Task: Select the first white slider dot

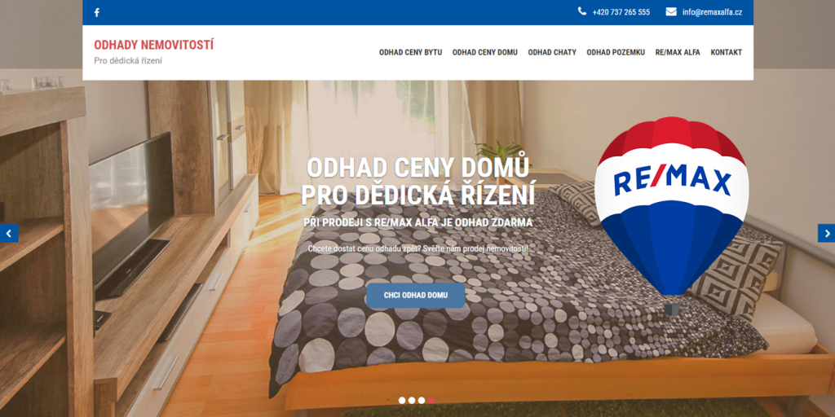Action: click(x=402, y=401)
